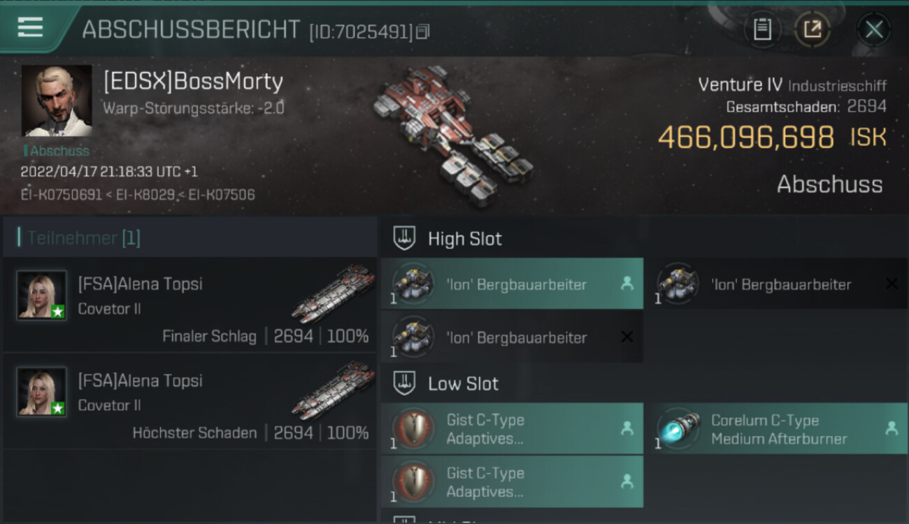Select the first Gist C-Type Adaptives module

[x=512, y=428]
